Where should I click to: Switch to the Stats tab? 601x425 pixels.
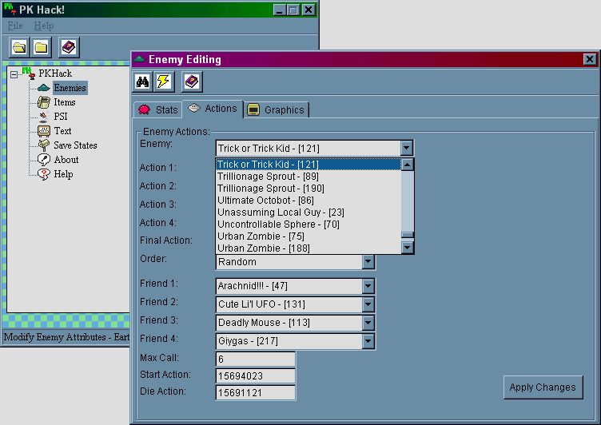point(158,110)
